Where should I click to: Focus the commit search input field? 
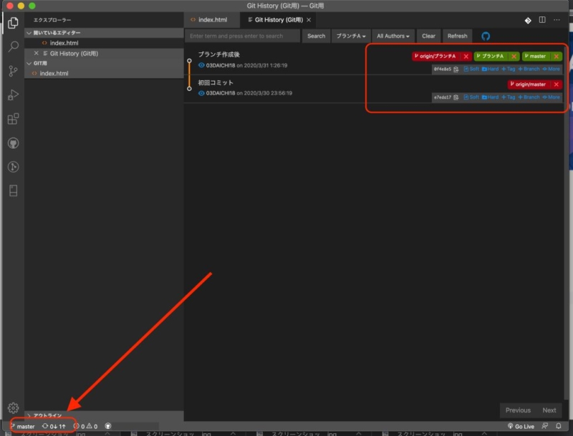[243, 36]
